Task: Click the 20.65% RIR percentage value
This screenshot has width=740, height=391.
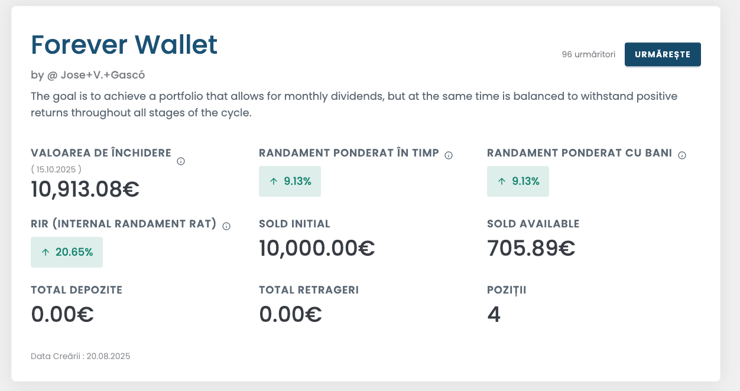Action: [74, 252]
